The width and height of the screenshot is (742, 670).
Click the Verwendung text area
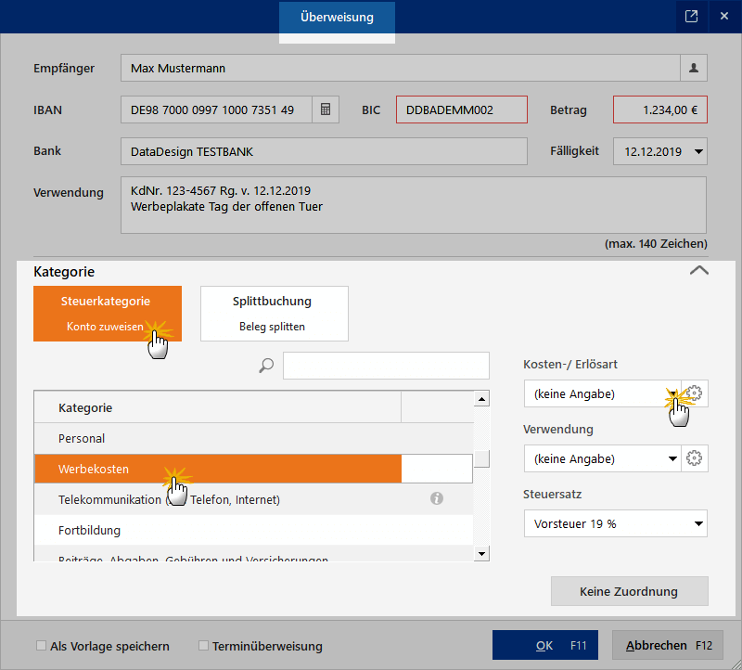click(414, 205)
